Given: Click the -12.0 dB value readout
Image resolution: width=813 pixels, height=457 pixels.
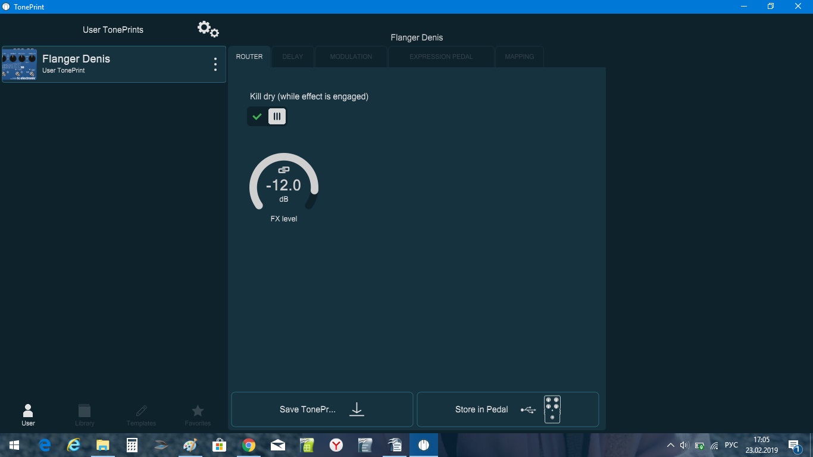Looking at the screenshot, I should pyautogui.click(x=284, y=186).
